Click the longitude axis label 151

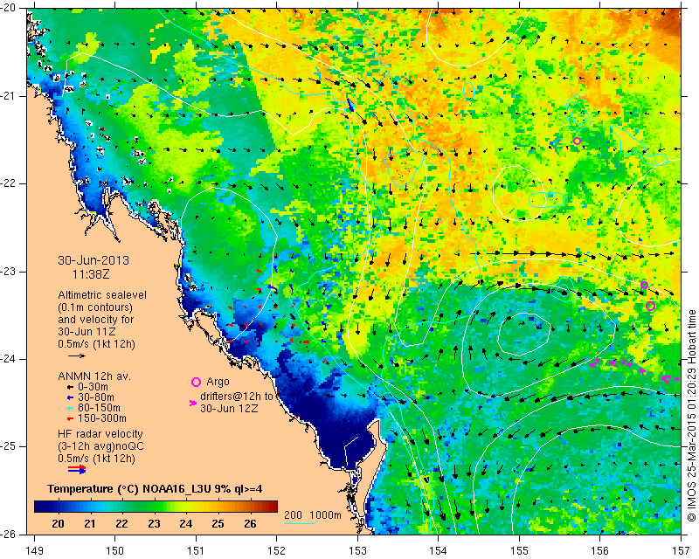tap(196, 551)
